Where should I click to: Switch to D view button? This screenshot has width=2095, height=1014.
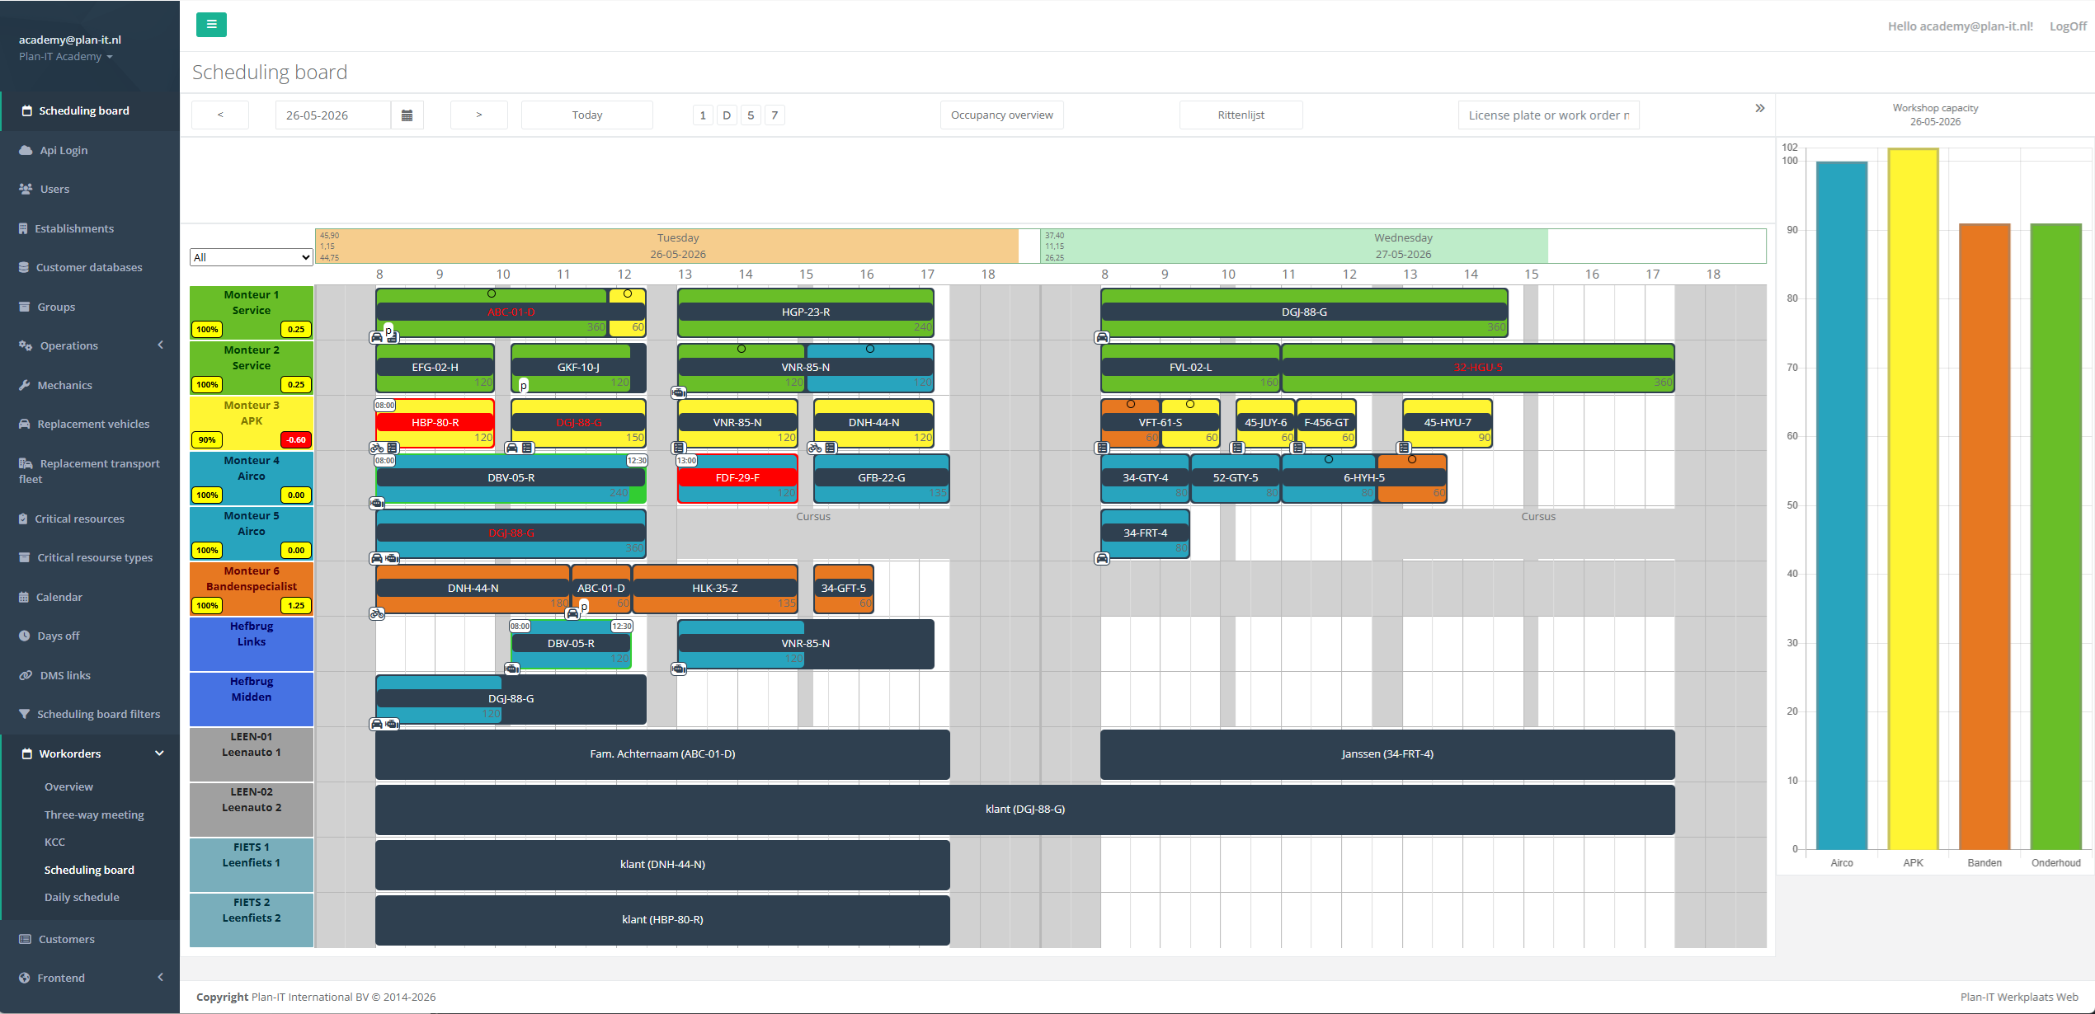click(727, 115)
